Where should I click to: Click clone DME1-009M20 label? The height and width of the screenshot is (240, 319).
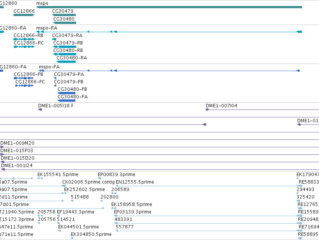pos(17,143)
